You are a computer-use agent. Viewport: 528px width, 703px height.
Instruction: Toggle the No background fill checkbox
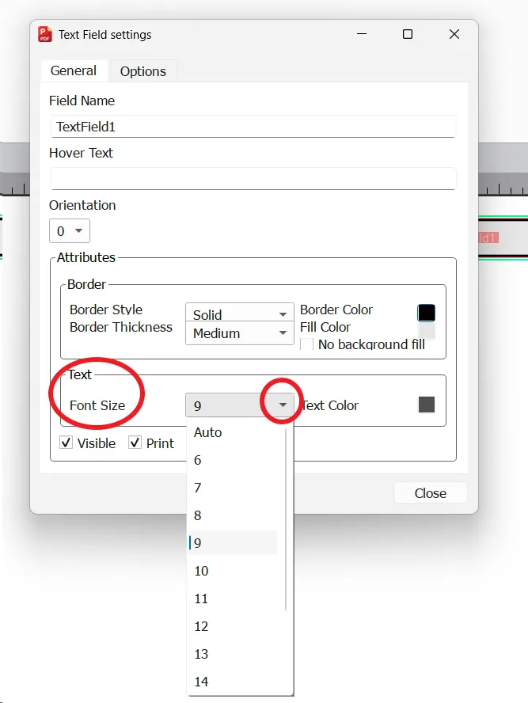tap(306, 344)
